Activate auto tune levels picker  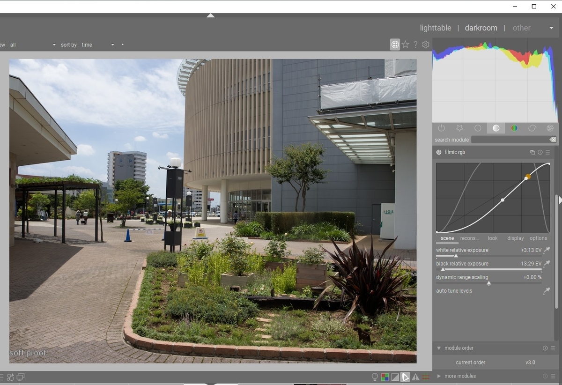(x=547, y=291)
